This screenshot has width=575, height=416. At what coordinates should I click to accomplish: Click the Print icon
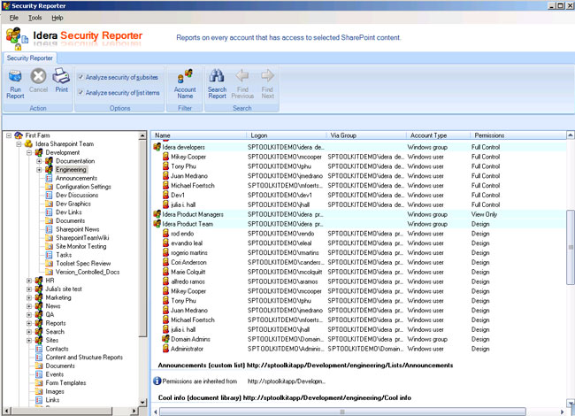coord(61,76)
